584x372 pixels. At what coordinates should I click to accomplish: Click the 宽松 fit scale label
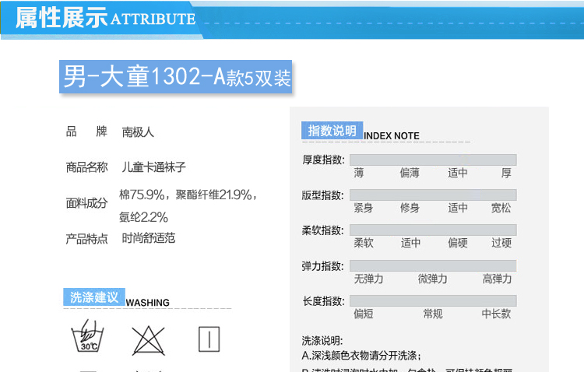click(x=501, y=208)
